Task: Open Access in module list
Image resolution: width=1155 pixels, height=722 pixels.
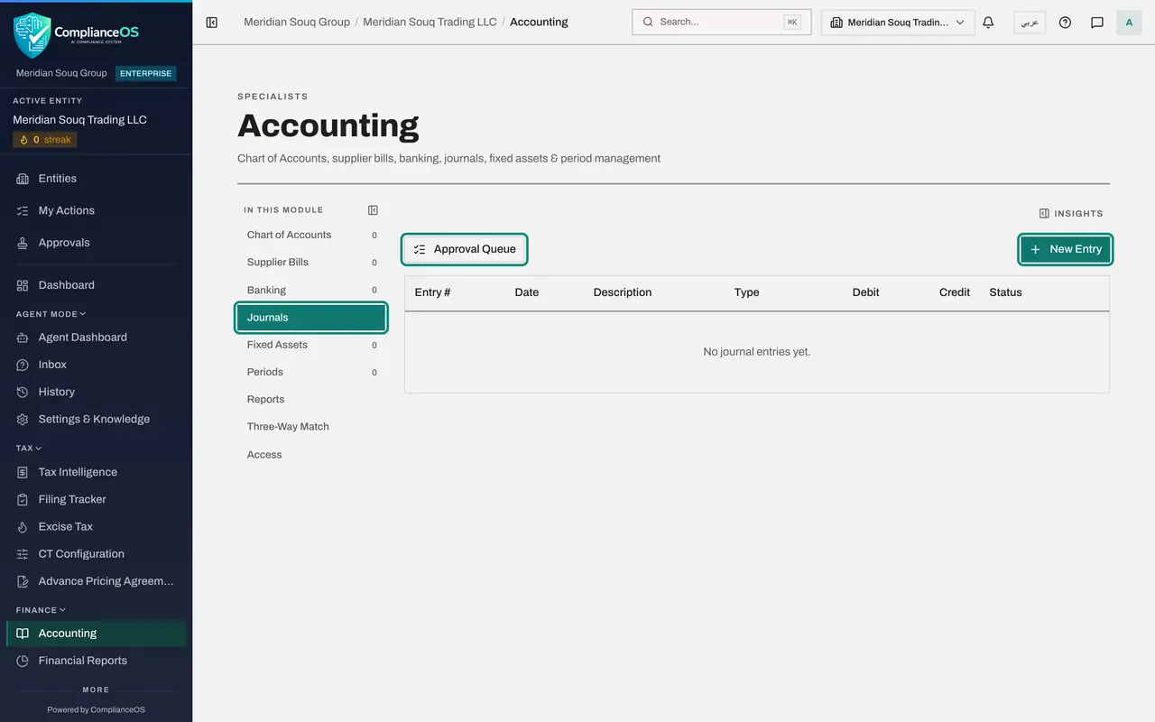Action: pos(310,455)
